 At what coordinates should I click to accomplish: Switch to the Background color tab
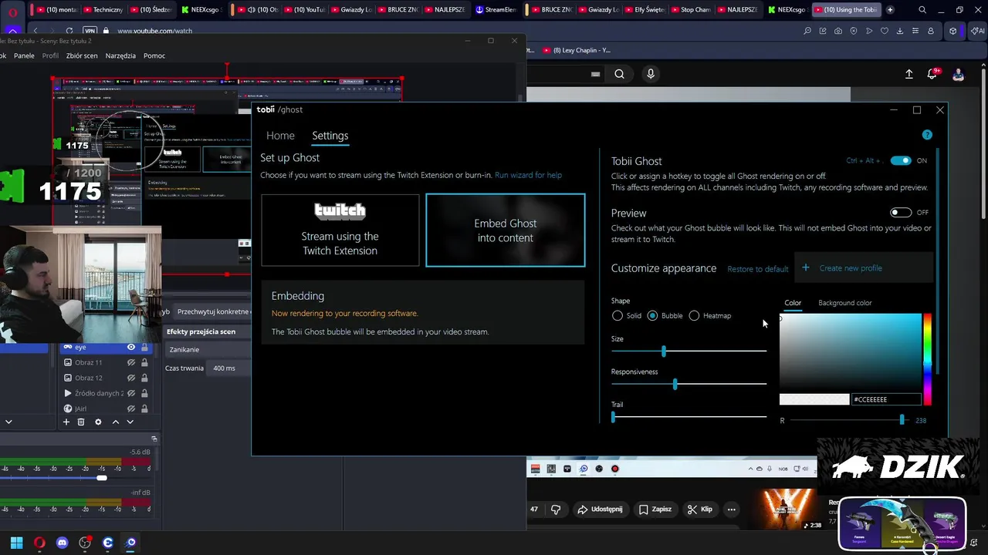coord(844,303)
